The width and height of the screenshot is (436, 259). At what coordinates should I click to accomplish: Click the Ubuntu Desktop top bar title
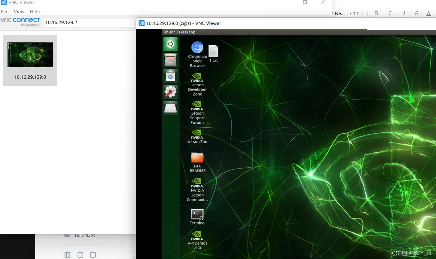pos(179,32)
